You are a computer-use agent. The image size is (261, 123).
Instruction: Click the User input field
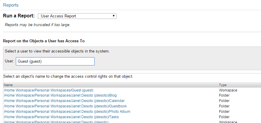[x=55, y=61]
